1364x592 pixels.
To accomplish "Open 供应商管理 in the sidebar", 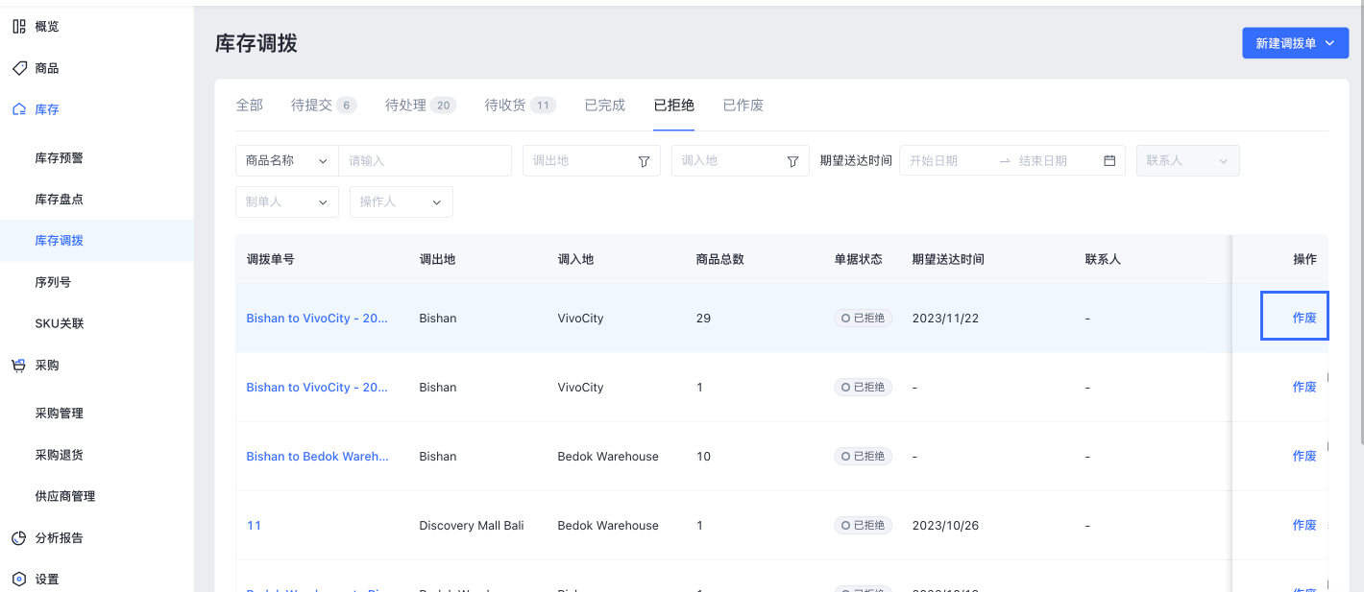I will pos(65,497).
